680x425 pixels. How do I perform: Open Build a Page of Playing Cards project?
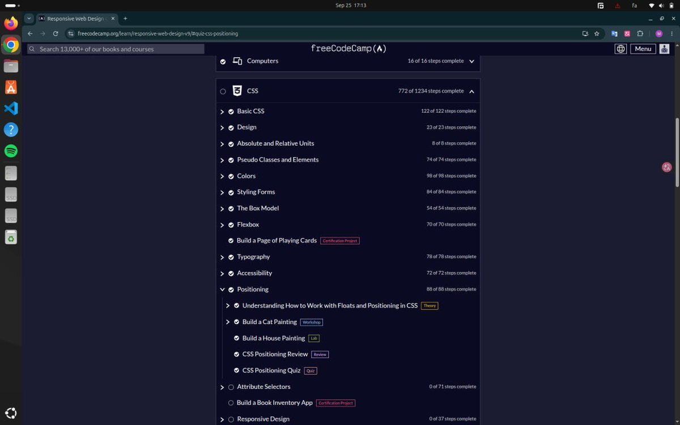pos(277,240)
